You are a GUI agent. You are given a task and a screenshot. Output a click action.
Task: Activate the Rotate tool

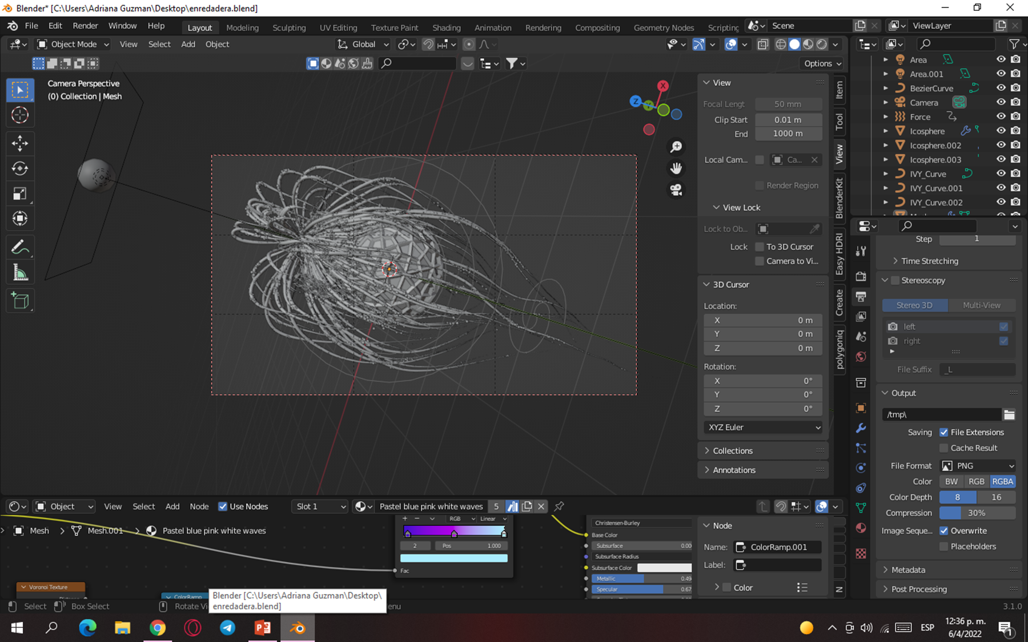[x=20, y=168]
